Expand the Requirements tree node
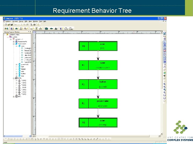193x144 pixels. pos(14,42)
